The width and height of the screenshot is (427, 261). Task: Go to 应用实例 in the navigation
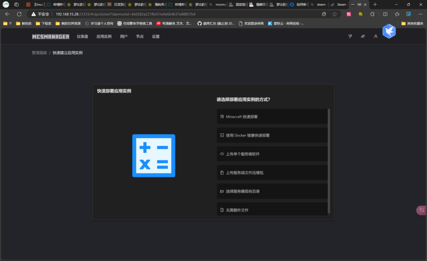[104, 37]
